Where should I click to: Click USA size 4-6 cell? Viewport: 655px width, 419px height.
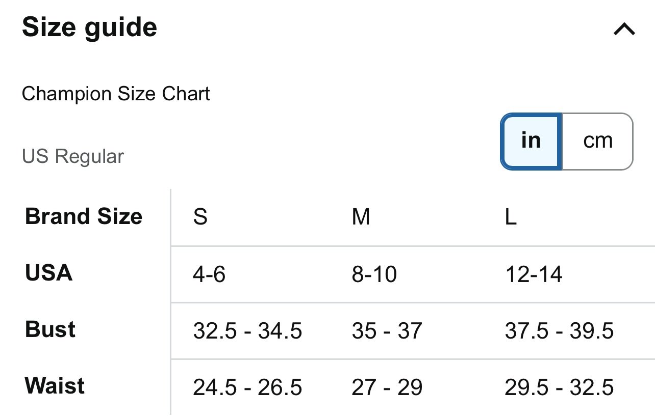pos(209,275)
